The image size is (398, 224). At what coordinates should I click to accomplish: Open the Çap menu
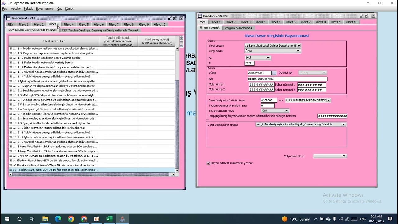pyautogui.click(x=60, y=9)
